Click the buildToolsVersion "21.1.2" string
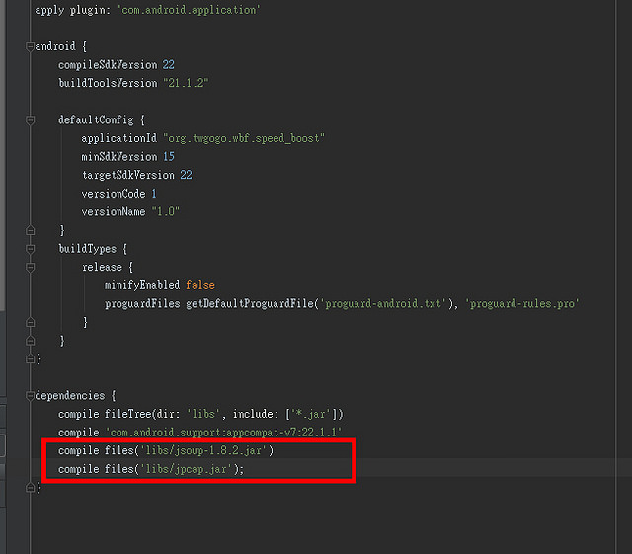Screen dimensions: 632x554 [186, 83]
